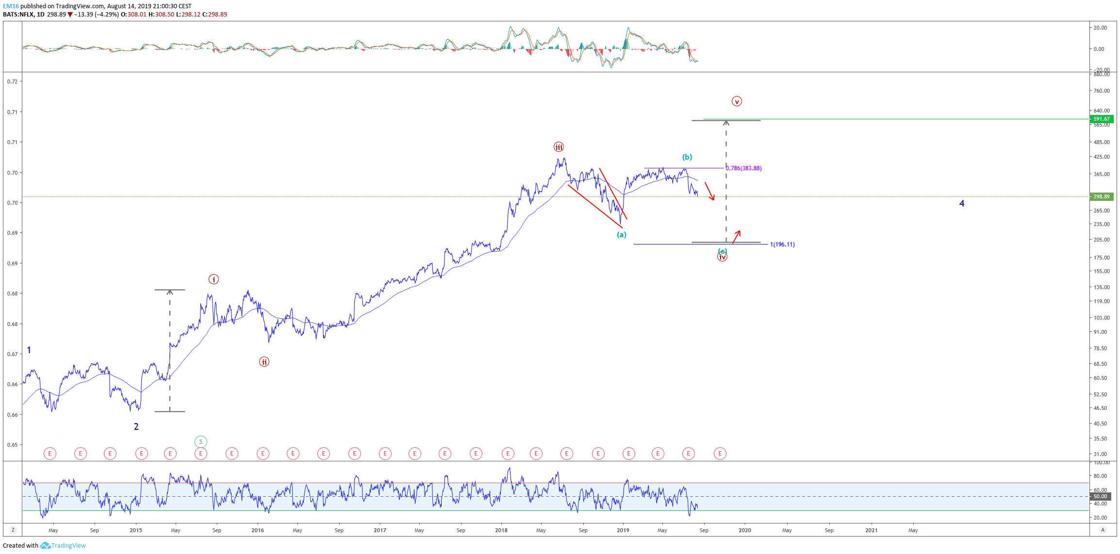
Task: Click the BATS:NFLX, 1D symbol title
Action: coord(24,15)
